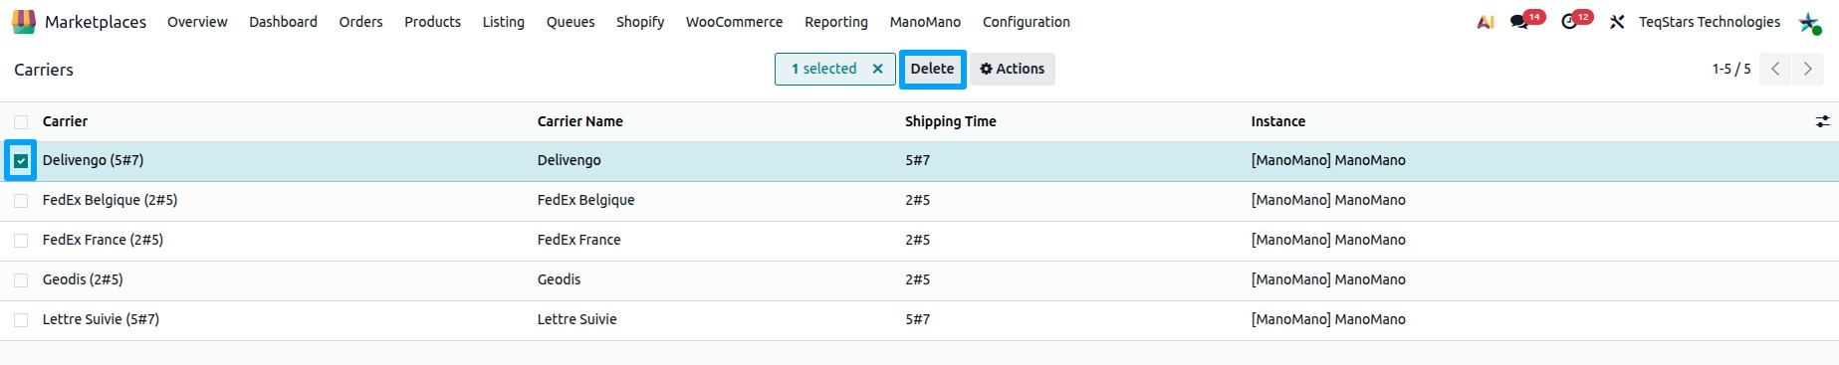The image size is (1839, 365).
Task: Click the Lettre Suivie carrier name cell
Action: point(576,319)
